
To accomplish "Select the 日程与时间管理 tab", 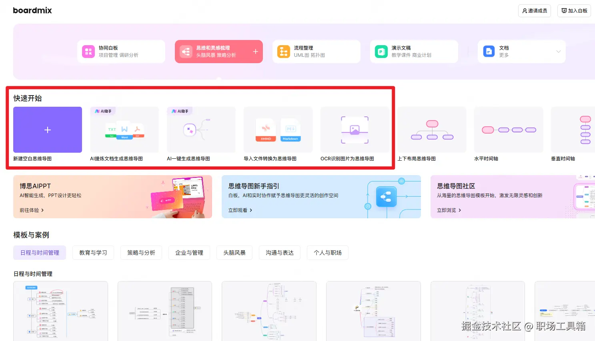I will coord(40,253).
